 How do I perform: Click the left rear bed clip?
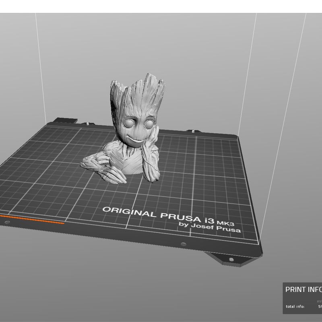coord(66,120)
